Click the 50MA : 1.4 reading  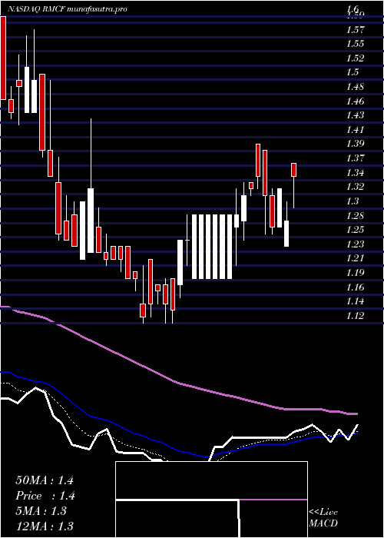pyautogui.click(x=45, y=480)
